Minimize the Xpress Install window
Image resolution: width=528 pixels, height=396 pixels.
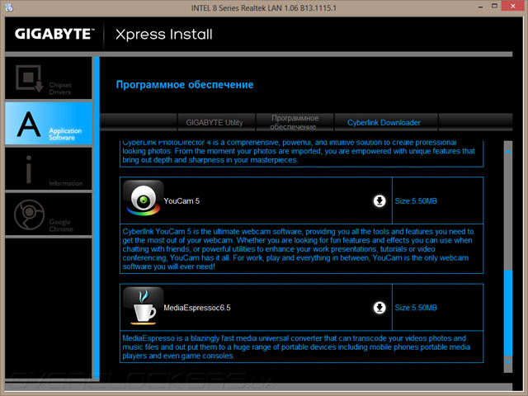click(x=480, y=7)
